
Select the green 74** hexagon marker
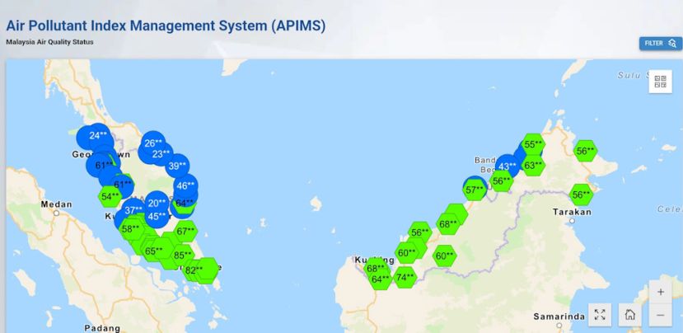point(405,278)
